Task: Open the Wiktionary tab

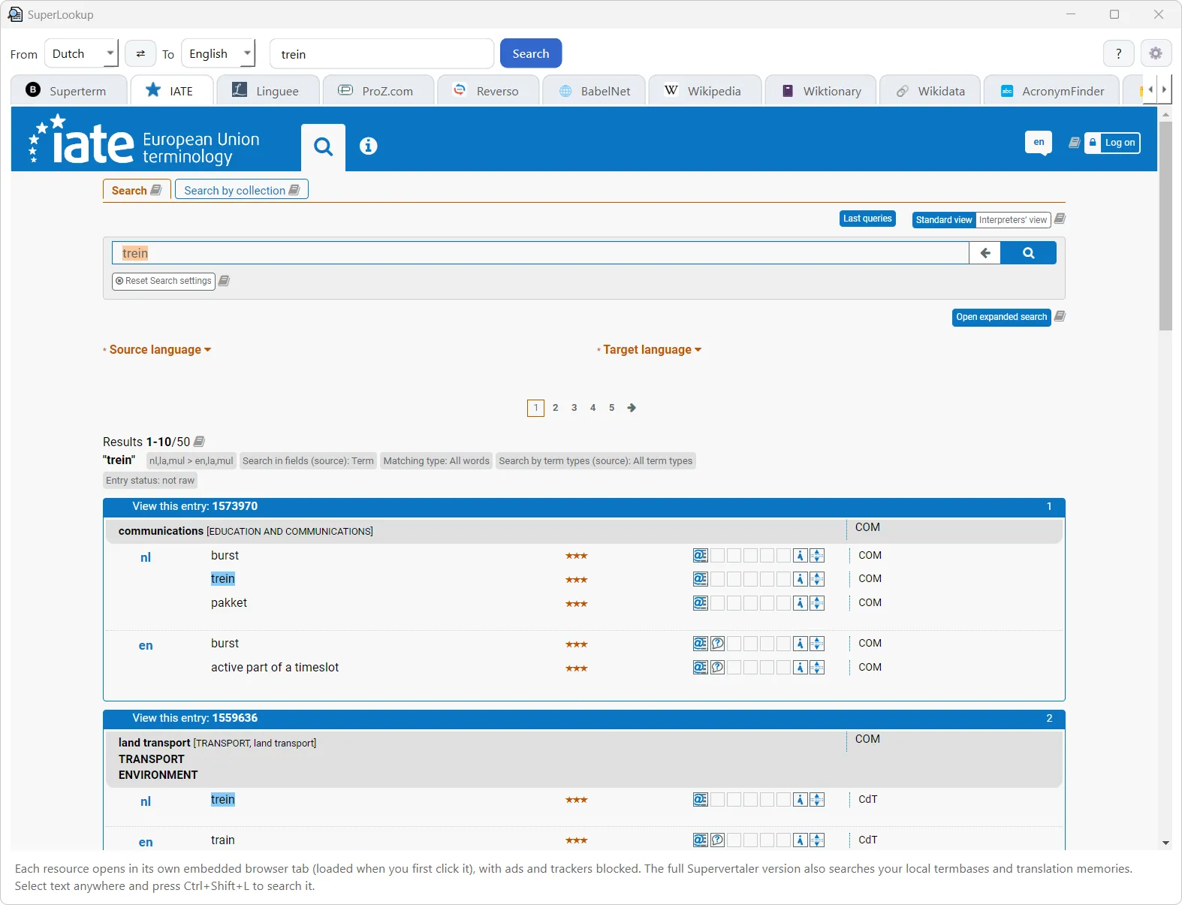Action: click(x=821, y=91)
